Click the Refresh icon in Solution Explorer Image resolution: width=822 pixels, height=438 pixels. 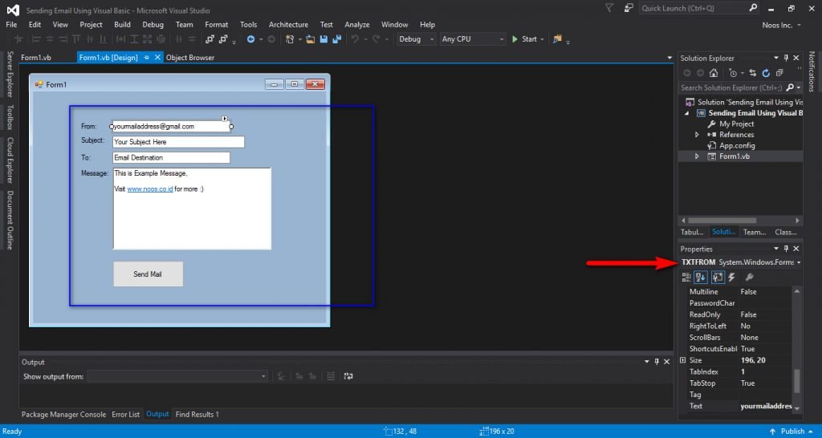pyautogui.click(x=767, y=73)
